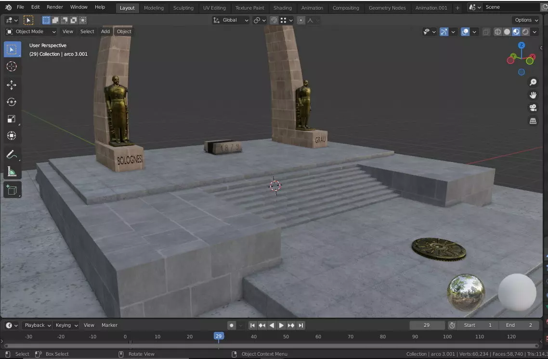Viewport: 548px width, 359px height.
Task: Toggle viewport gizmos display
Action: pos(444,32)
